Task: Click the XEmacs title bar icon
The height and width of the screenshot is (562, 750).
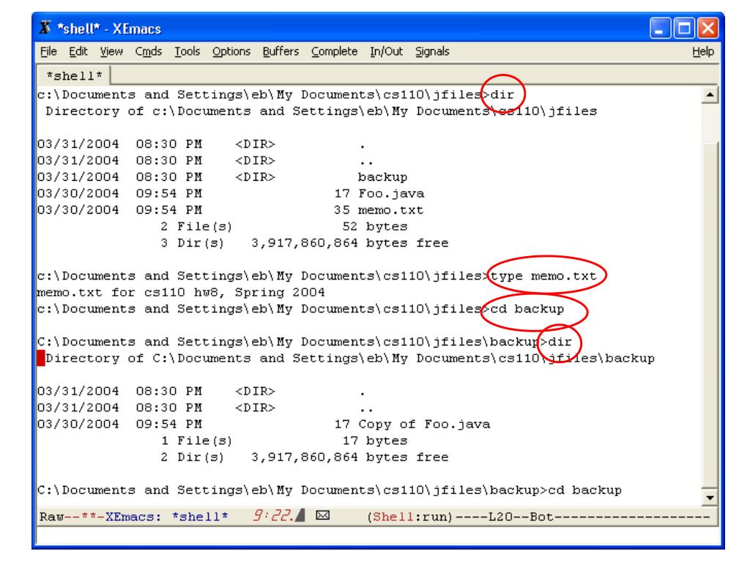Action: click(x=45, y=28)
